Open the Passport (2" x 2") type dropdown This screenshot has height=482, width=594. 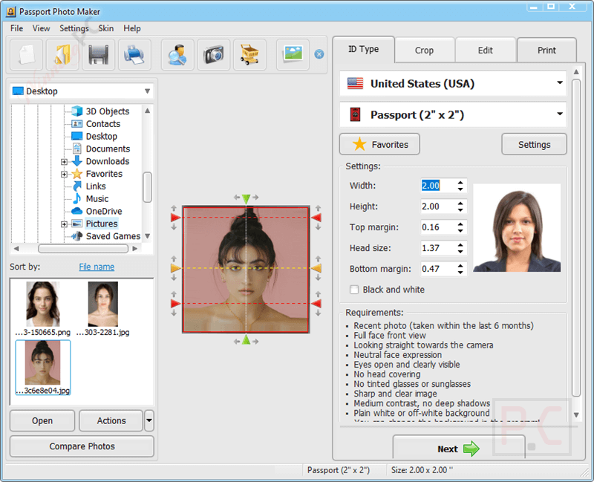453,114
